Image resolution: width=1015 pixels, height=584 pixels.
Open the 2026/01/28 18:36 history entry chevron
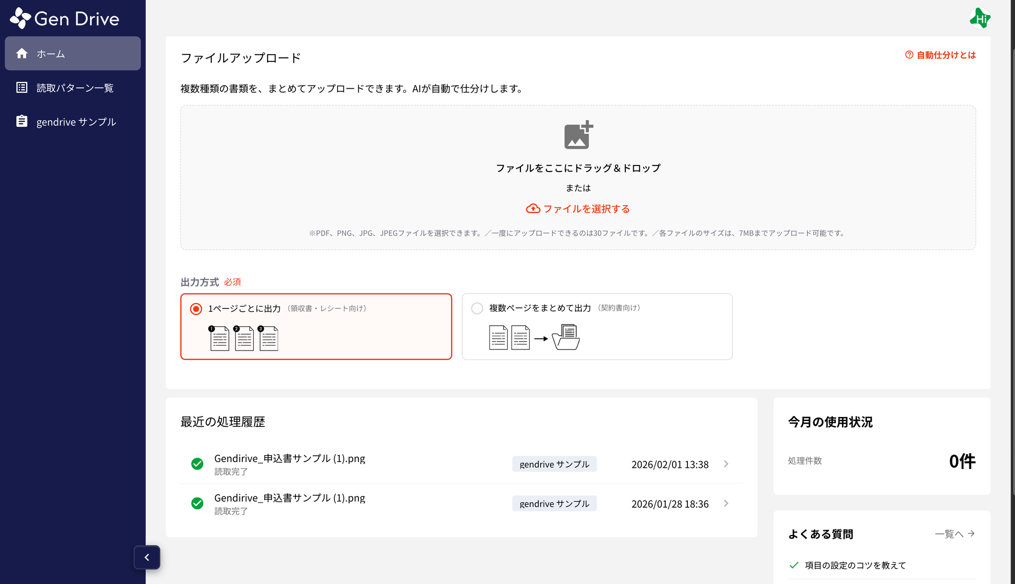(x=726, y=504)
